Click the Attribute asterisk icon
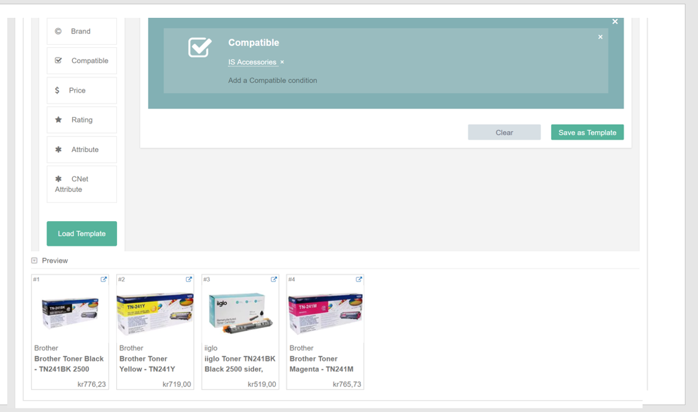 58,150
